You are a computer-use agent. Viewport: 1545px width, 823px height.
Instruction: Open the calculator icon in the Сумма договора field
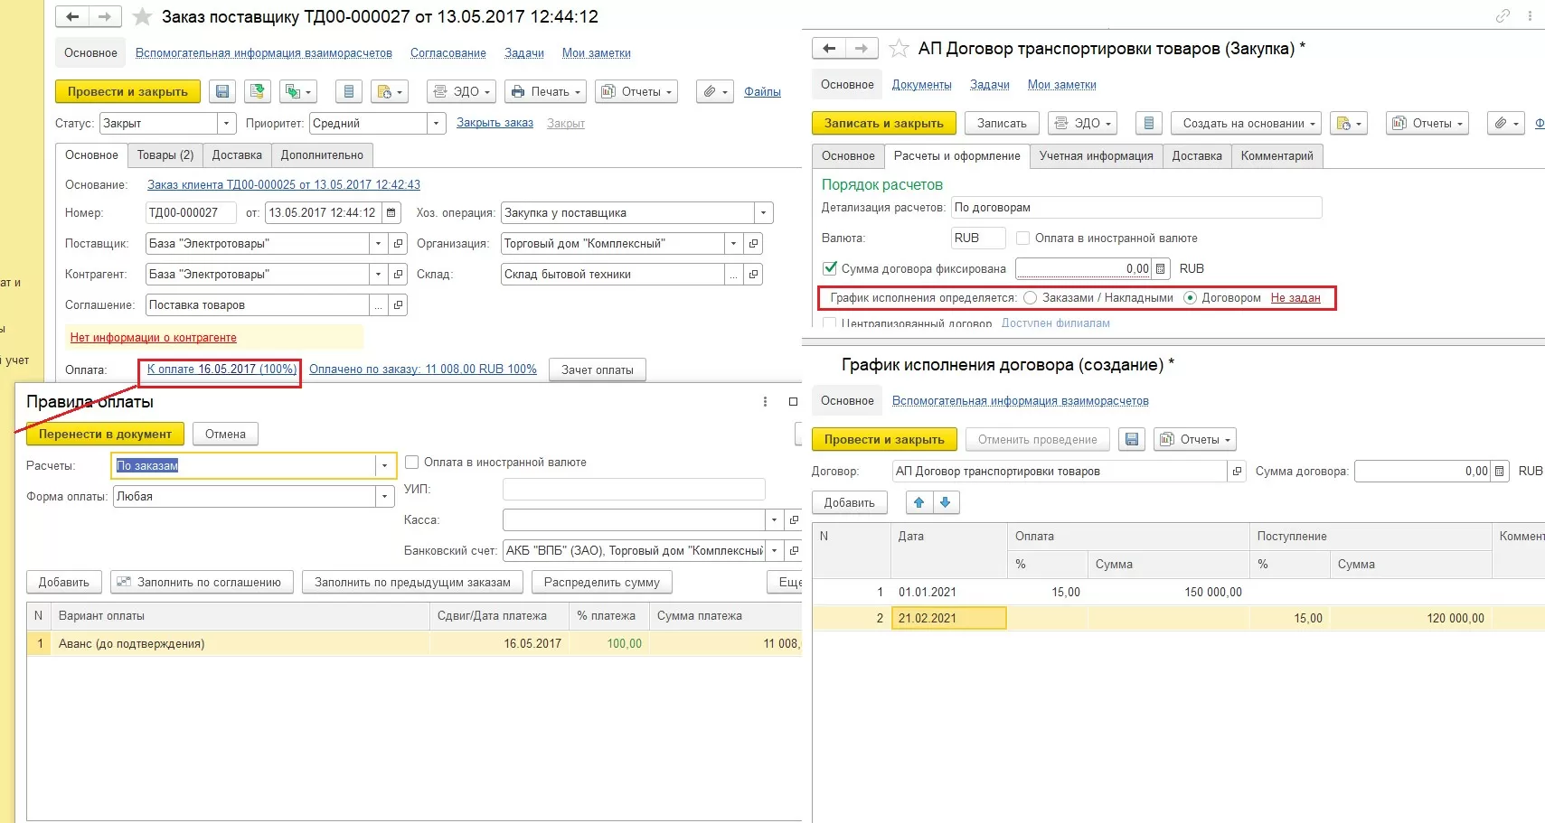[1500, 472]
